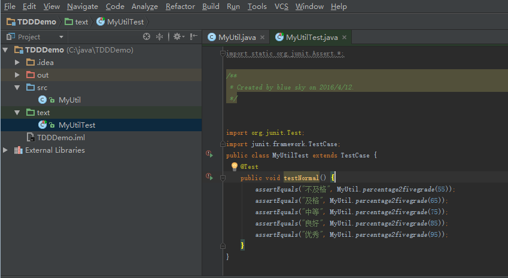Select External Libraries in the tree

click(x=101, y=150)
